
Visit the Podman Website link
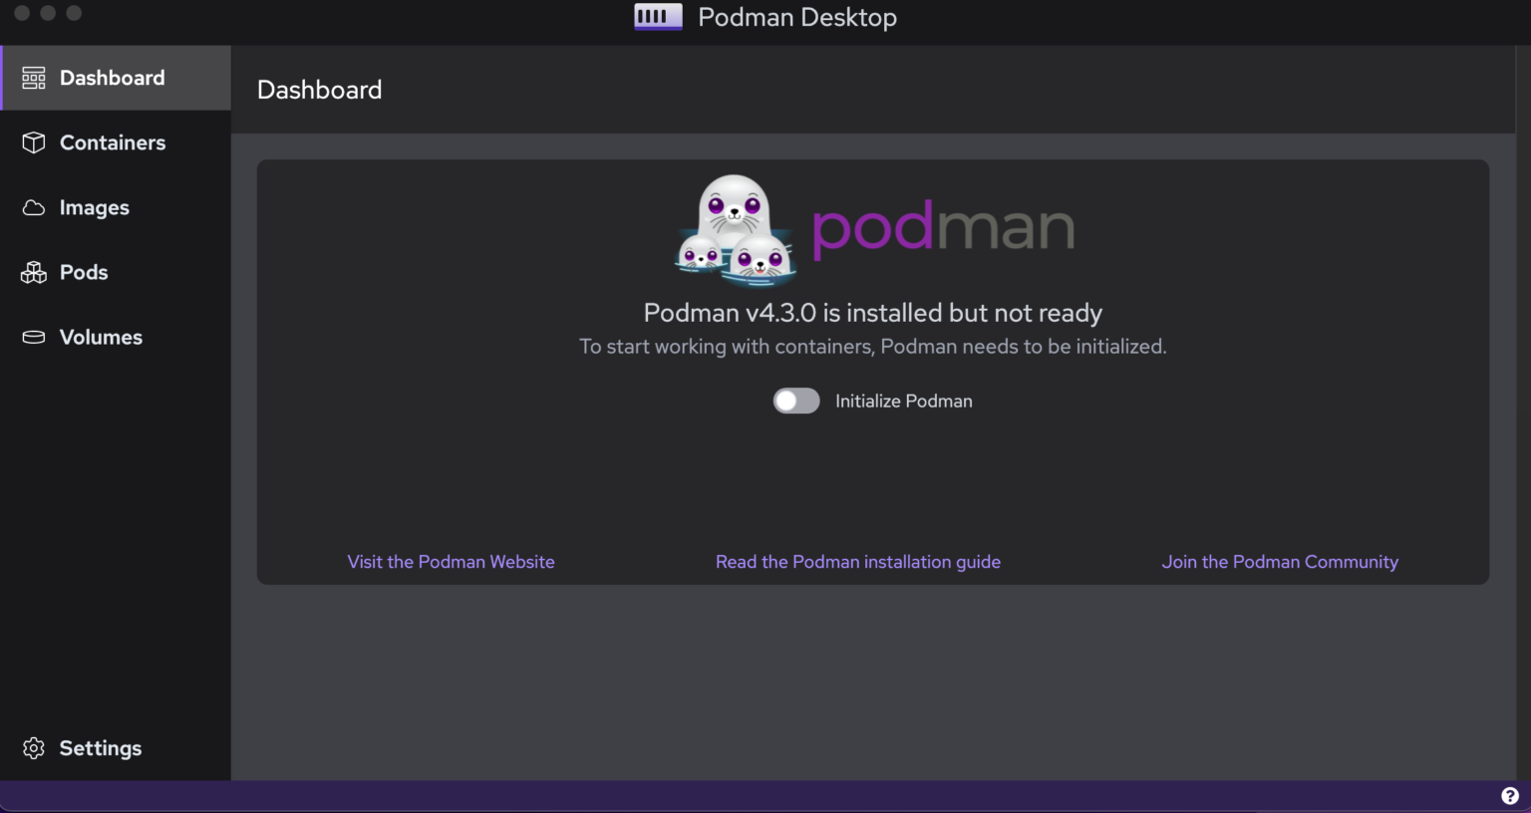pos(451,562)
